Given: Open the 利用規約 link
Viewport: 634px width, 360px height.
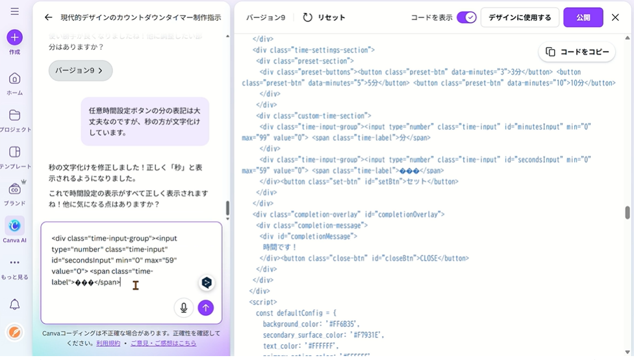Looking at the screenshot, I should point(108,343).
